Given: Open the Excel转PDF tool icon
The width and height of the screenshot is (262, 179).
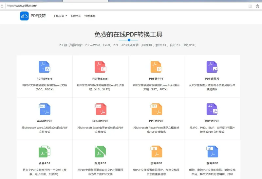Looking at the screenshot, I should click(x=101, y=109).
